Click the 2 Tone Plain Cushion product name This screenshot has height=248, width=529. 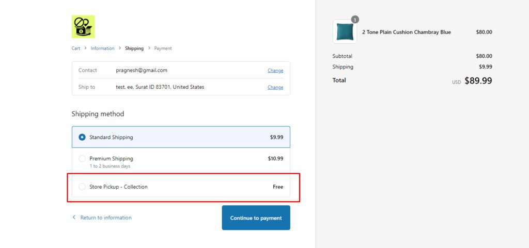(x=406, y=32)
